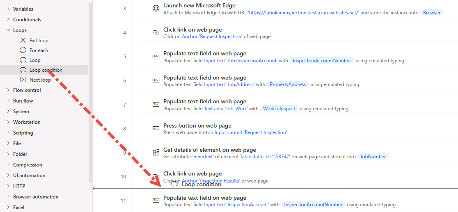Click the Get details element icon on step 9

coord(156,153)
